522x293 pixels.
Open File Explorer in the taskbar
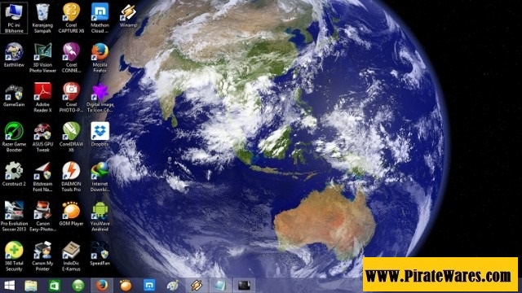click(31, 286)
